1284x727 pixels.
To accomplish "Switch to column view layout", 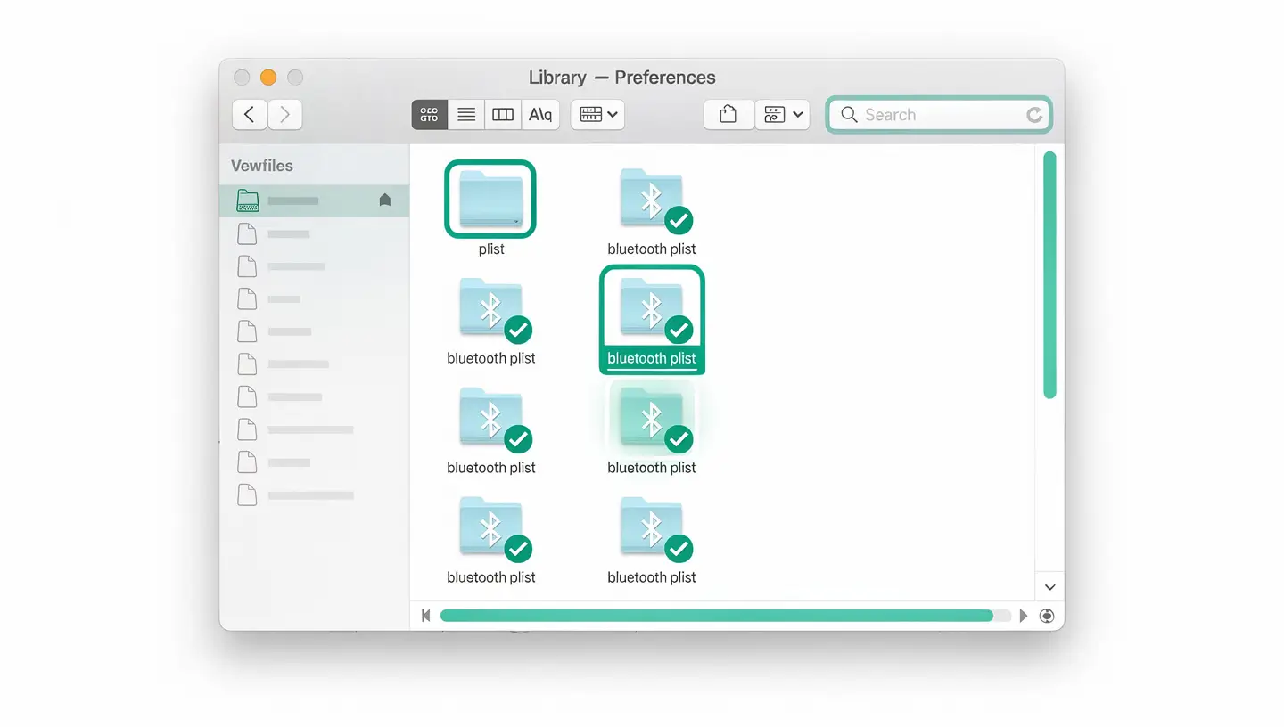I will tap(502, 114).
